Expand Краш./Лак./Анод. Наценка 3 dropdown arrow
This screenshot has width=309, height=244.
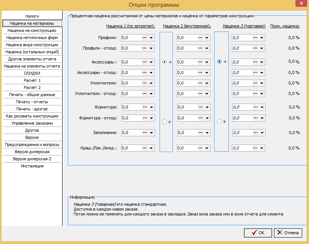(262, 148)
